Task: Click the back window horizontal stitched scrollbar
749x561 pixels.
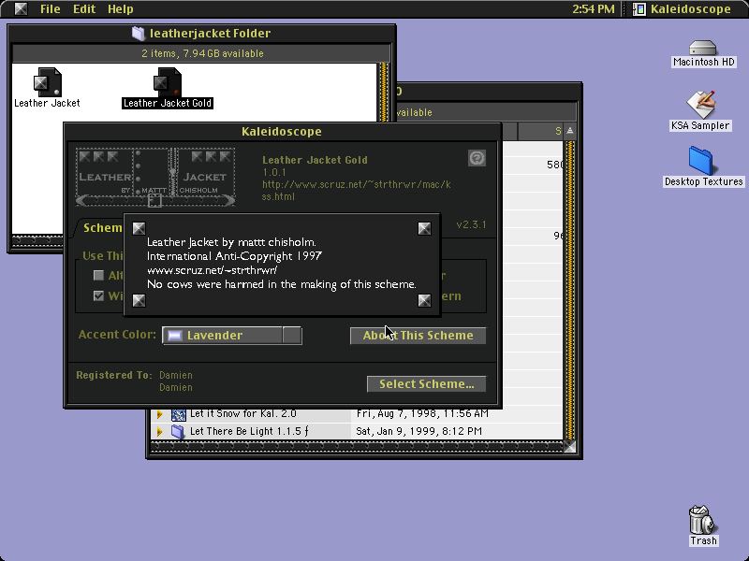Action: coord(357,447)
